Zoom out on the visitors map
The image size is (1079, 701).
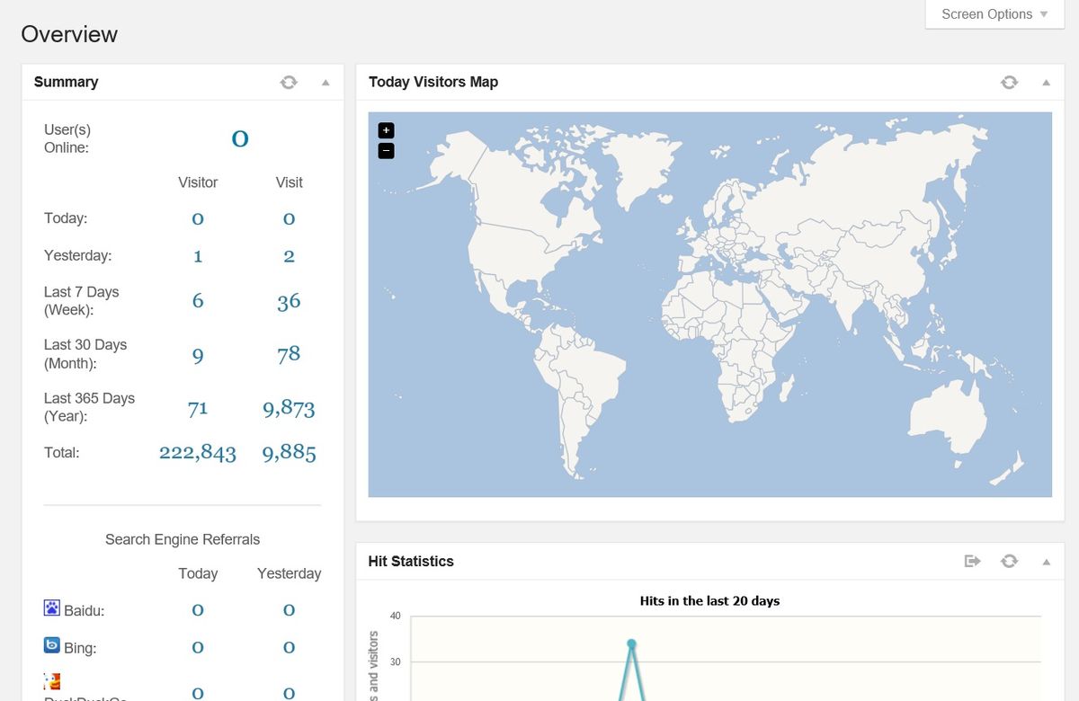pos(386,151)
